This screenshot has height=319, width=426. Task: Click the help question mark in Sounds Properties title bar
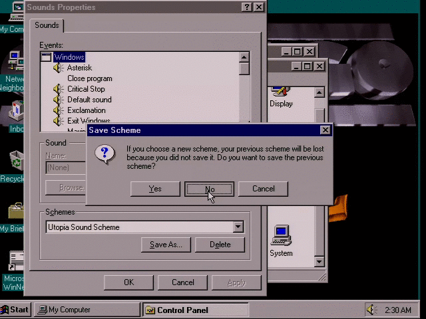(x=247, y=7)
